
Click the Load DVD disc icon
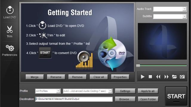(10, 10)
